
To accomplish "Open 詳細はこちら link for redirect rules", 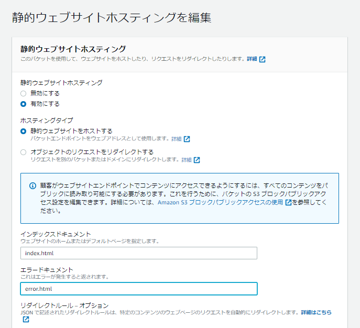I will [x=316, y=312].
